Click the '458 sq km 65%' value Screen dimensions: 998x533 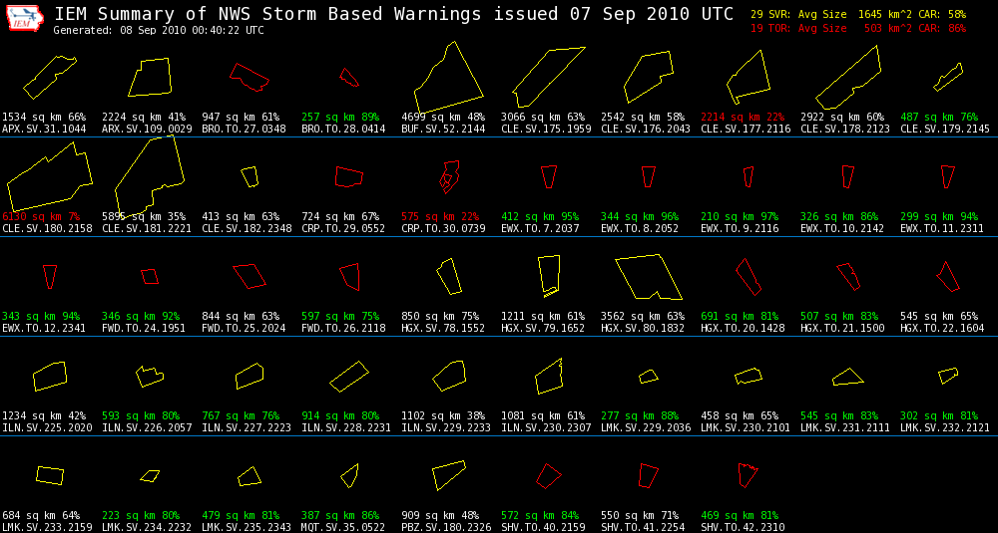(740, 416)
